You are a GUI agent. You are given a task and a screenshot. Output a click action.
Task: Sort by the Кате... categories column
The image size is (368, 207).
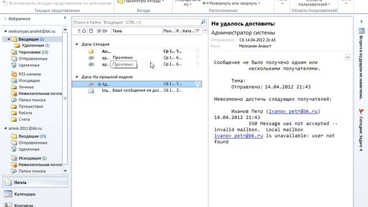click(189, 30)
